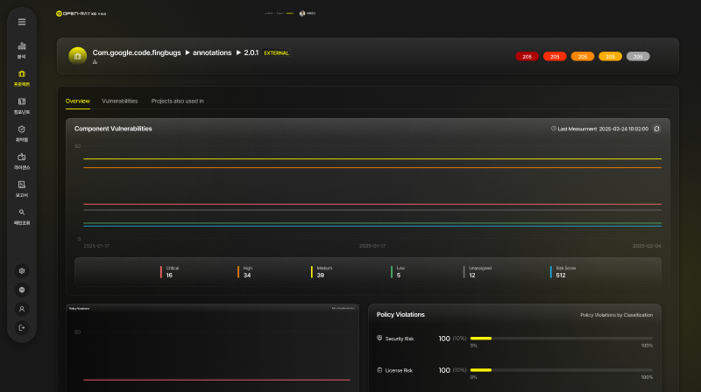701x392 pixels.
Task: Click the 2025-02-04 x-axis date label
Action: point(647,246)
